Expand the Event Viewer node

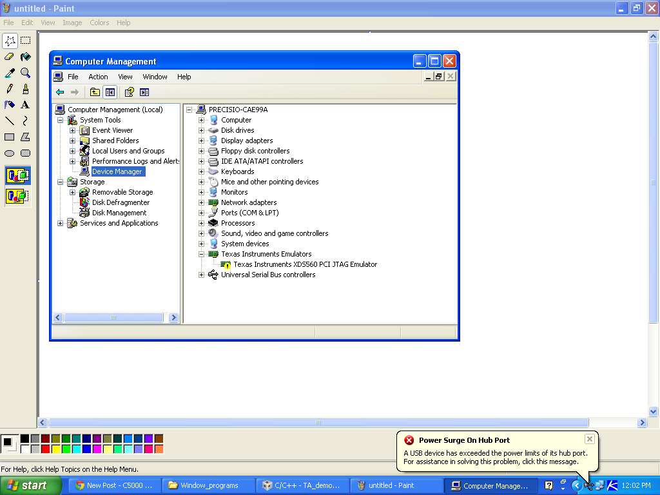pyautogui.click(x=72, y=130)
